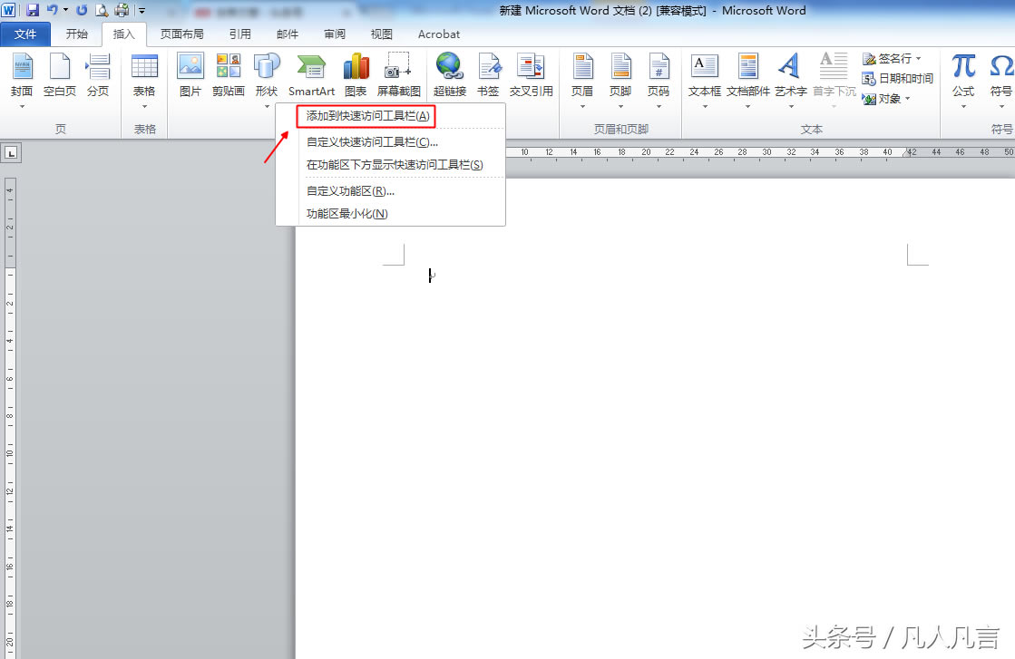Open the 文件 file tab

tap(26, 34)
